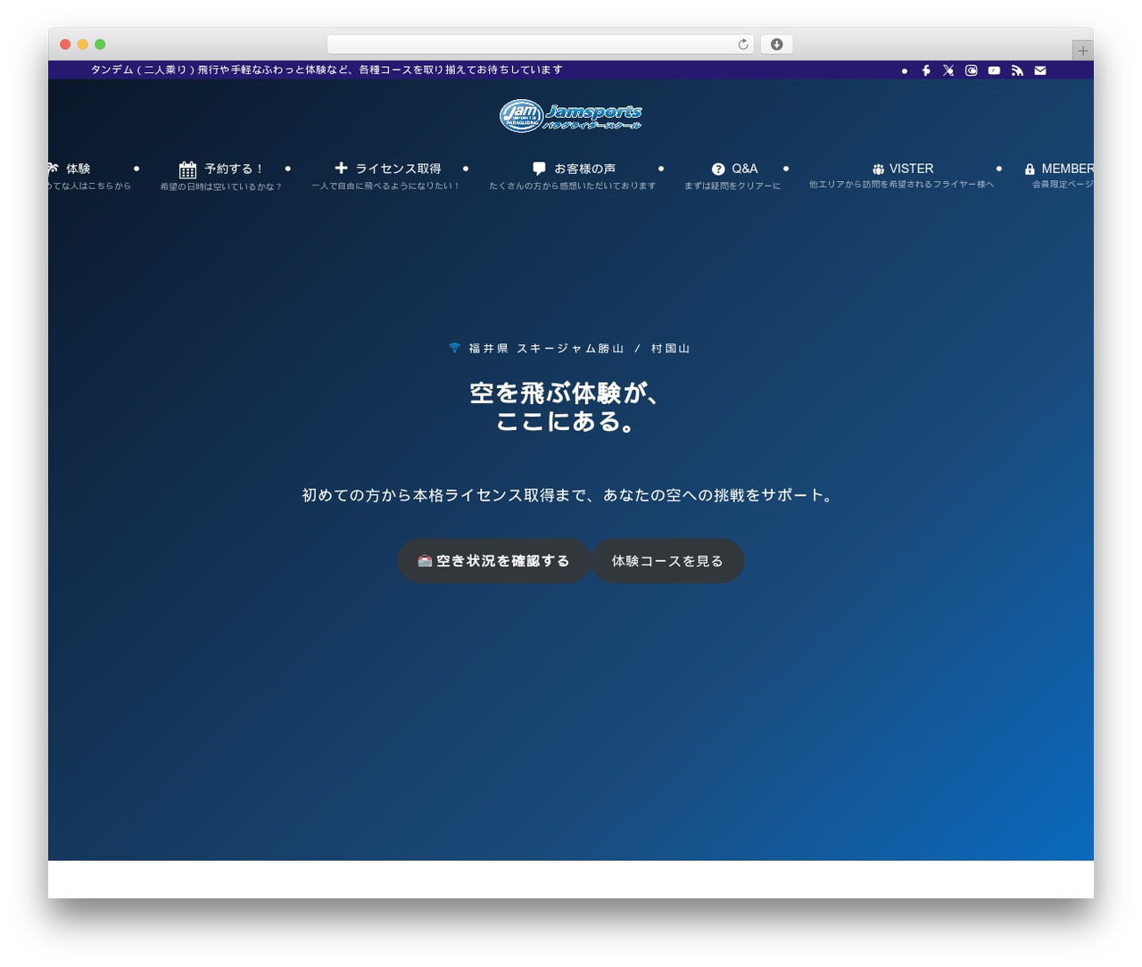The height and width of the screenshot is (967, 1142).
Task: Open the 体験 menu item
Action: [79, 169]
